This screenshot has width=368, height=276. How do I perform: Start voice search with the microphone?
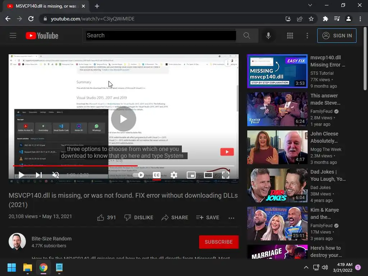click(x=268, y=36)
